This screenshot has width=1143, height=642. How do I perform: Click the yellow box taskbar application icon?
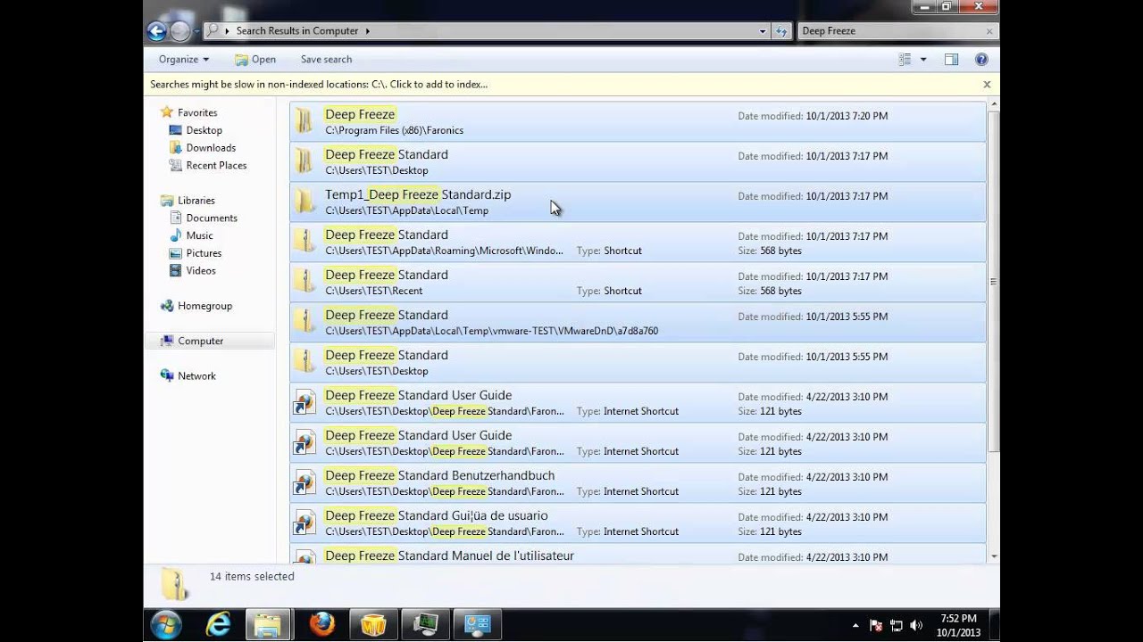tap(373, 624)
